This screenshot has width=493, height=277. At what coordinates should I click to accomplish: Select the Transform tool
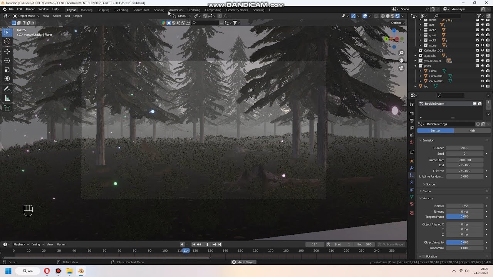[x=7, y=79]
